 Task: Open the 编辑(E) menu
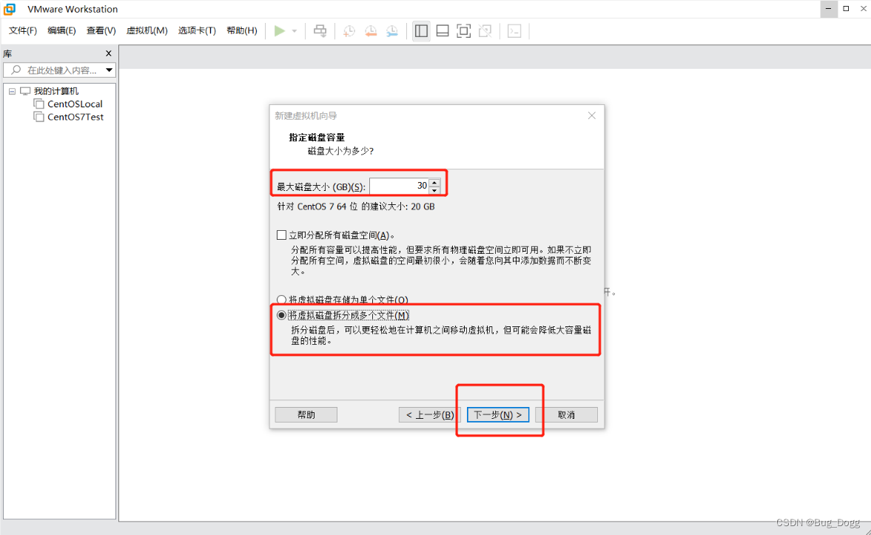point(61,30)
